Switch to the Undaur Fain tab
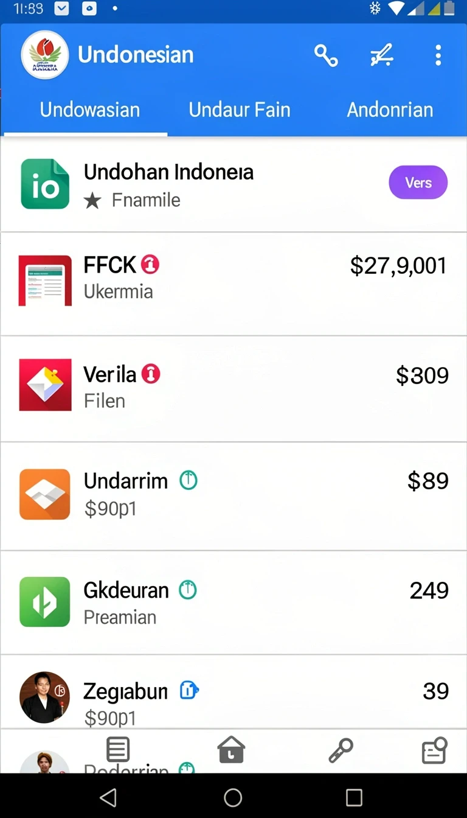This screenshot has width=467, height=818. click(240, 110)
